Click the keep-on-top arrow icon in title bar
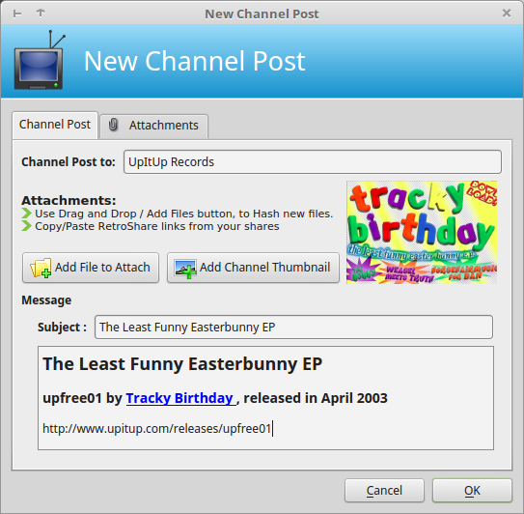Screen dimensions: 524x514 click(41, 14)
